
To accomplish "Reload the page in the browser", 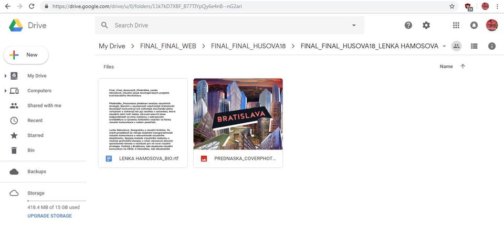I will click(x=31, y=6).
